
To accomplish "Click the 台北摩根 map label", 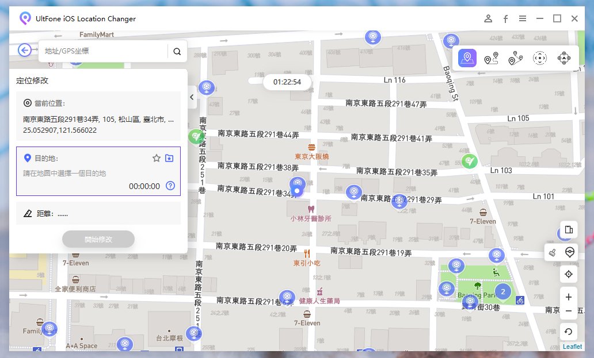I will 169,338.
